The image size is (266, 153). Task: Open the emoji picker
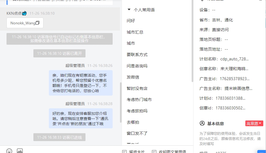[9, 151]
